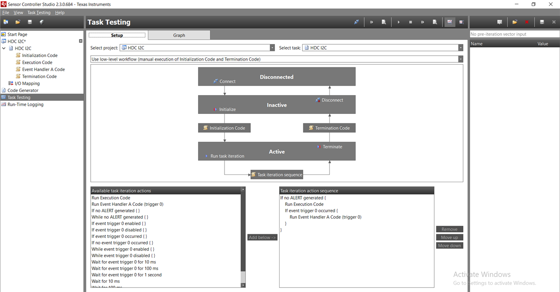Image resolution: width=560 pixels, height=292 pixels.
Task: Click the Move down button
Action: pyautogui.click(x=449, y=246)
